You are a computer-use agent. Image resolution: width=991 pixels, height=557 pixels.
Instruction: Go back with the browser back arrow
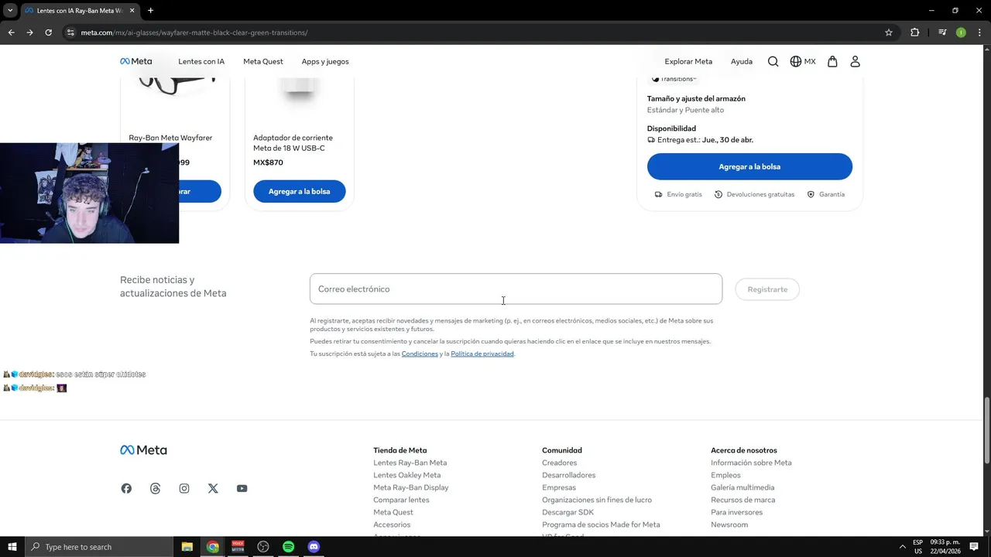click(x=11, y=32)
